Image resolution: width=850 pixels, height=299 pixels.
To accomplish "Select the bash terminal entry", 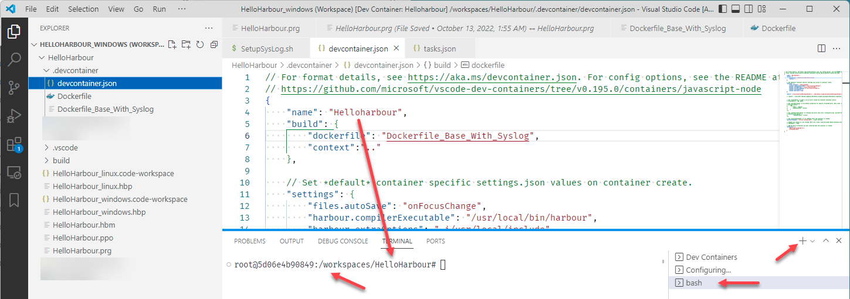I will (694, 283).
